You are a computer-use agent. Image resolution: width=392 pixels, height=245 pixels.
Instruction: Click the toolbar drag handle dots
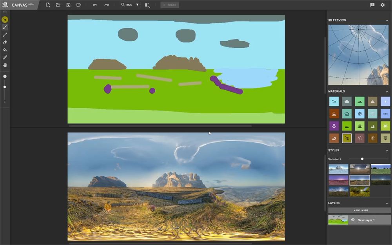(5, 12)
